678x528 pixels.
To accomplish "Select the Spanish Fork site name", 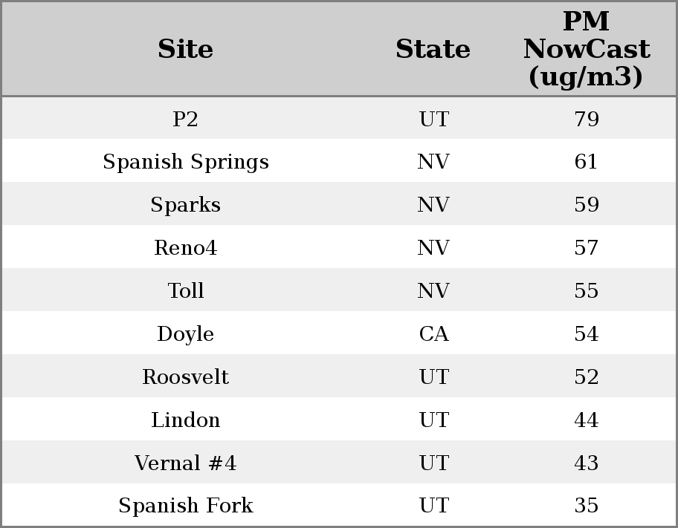I will tap(185, 506).
